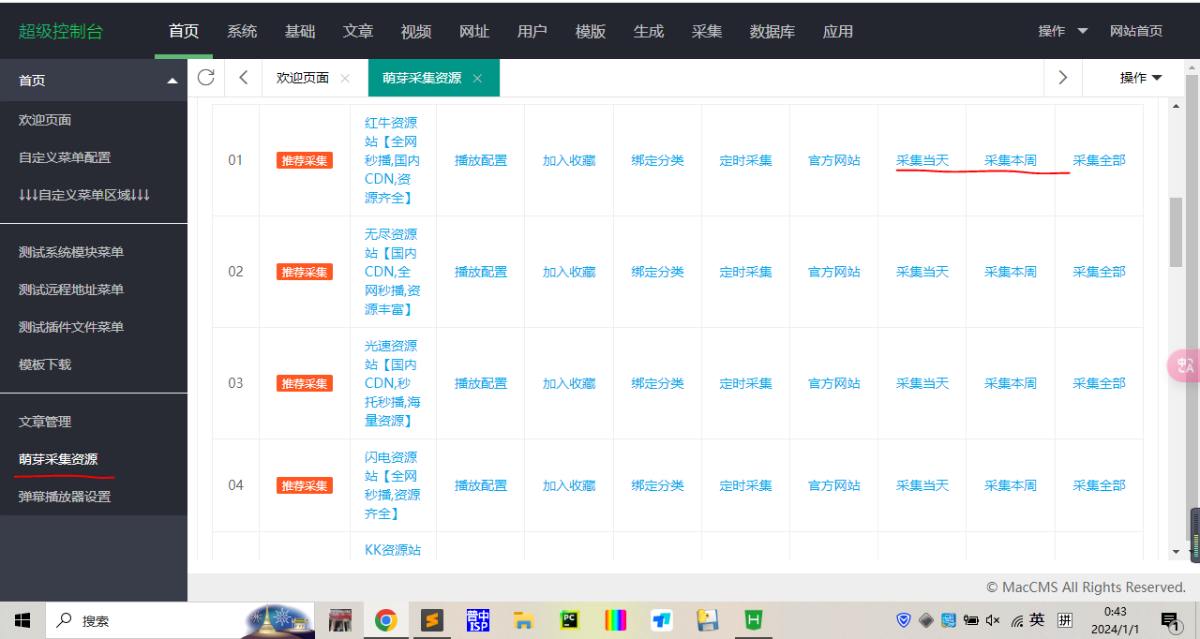Click the Windows Start button

pyautogui.click(x=21, y=619)
